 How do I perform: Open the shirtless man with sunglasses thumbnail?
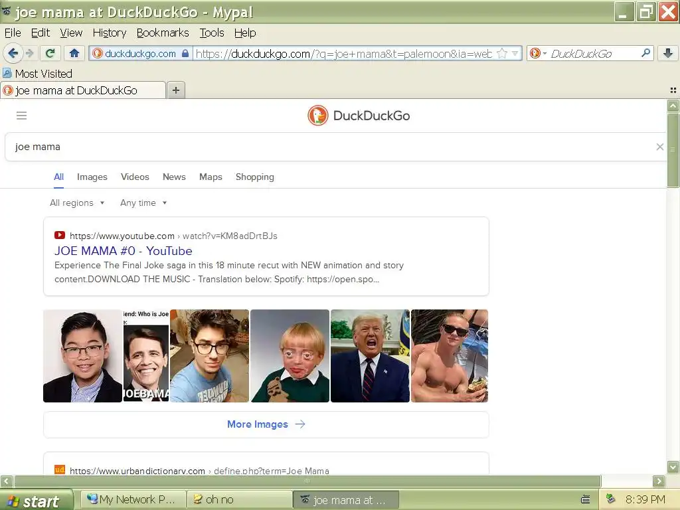(x=450, y=356)
